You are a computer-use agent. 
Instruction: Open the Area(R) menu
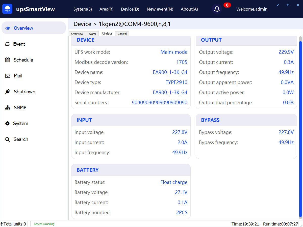[x=106, y=9]
